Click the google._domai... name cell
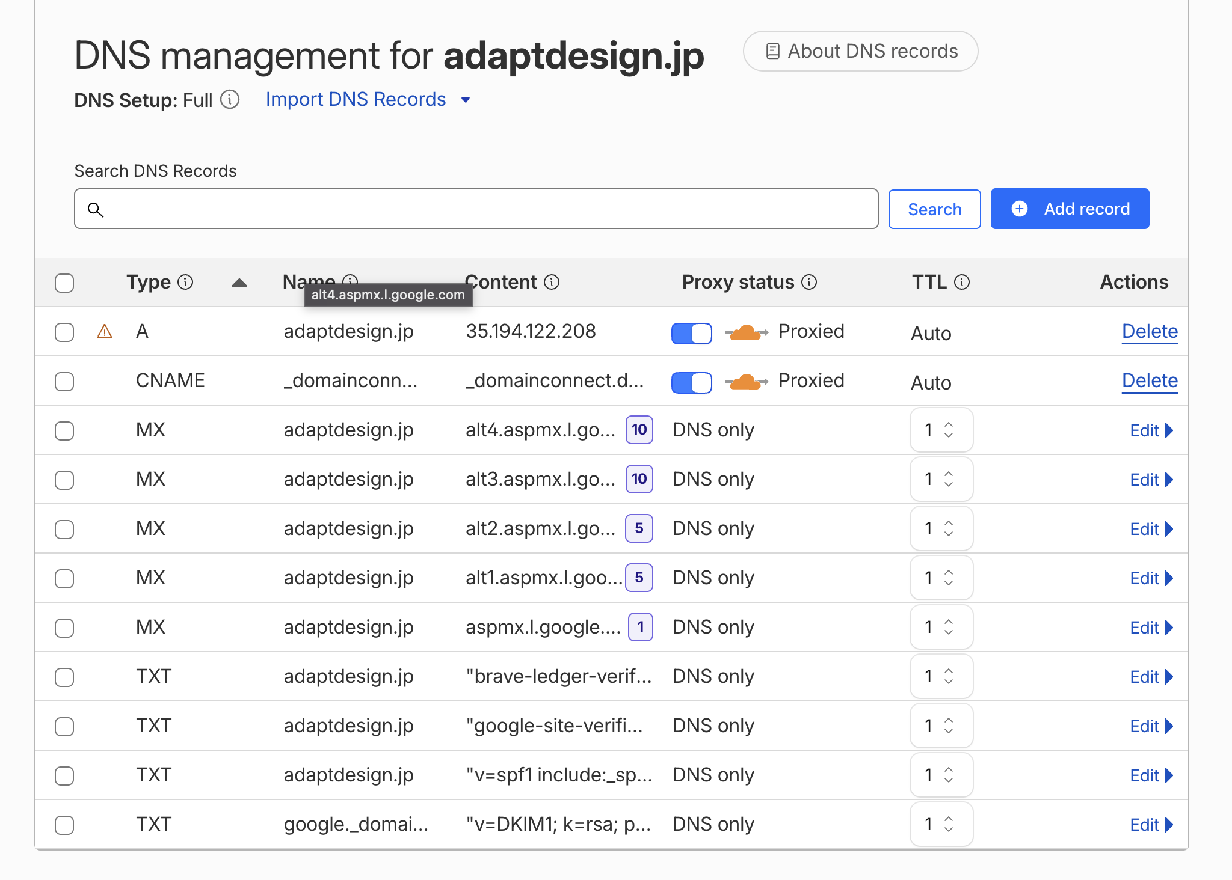1232x880 pixels. tap(356, 824)
